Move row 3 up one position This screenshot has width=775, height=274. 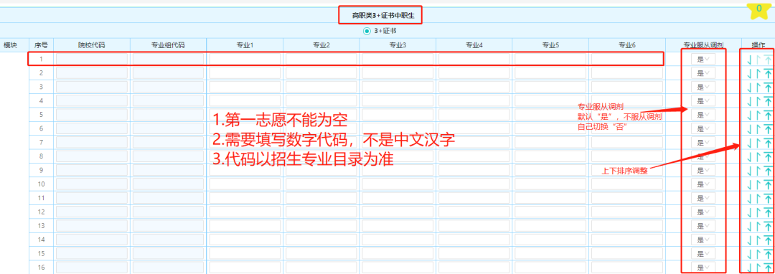click(758, 88)
